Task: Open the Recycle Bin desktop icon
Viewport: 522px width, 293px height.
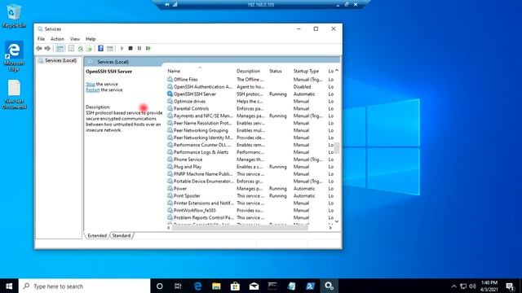Action: tap(14, 16)
